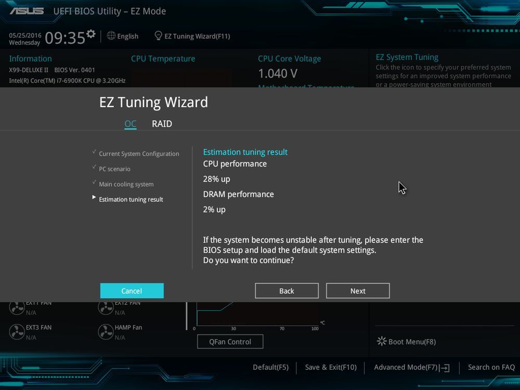Click the CPU Temperature heading
This screenshot has height=390, width=520.
(x=163, y=59)
